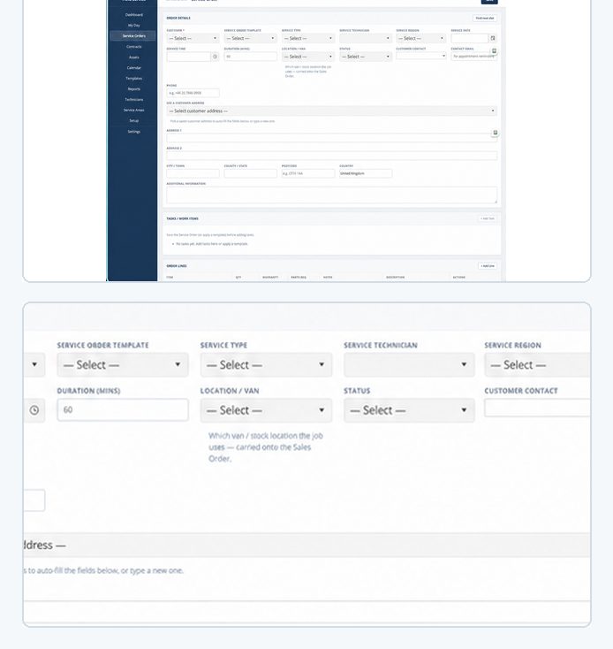The image size is (613, 649).
Task: Click the Country field showing United Kingdom
Action: pyautogui.click(x=366, y=173)
